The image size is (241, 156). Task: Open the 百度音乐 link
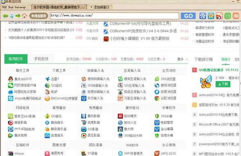click(57, 136)
